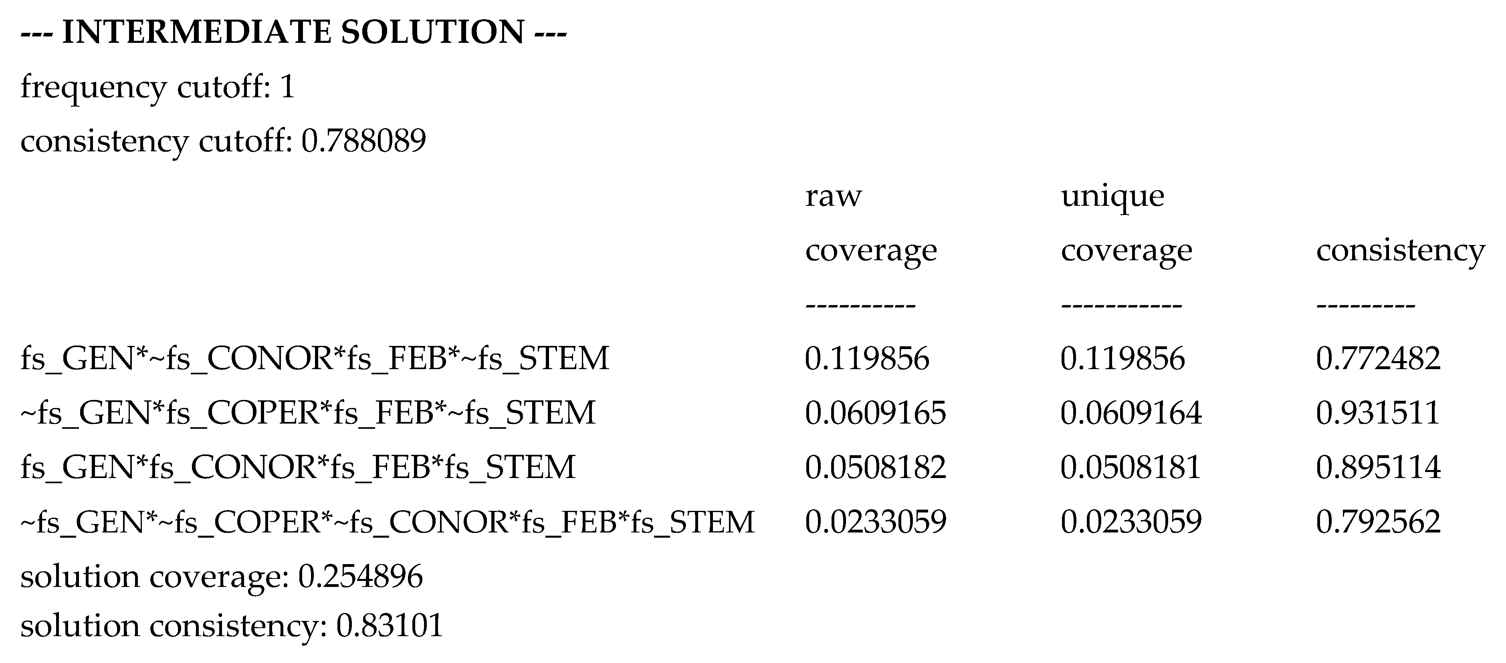Viewport: 1506px width, 663px height.
Task: Click consistency value 0.931511
Action: coord(1378,413)
